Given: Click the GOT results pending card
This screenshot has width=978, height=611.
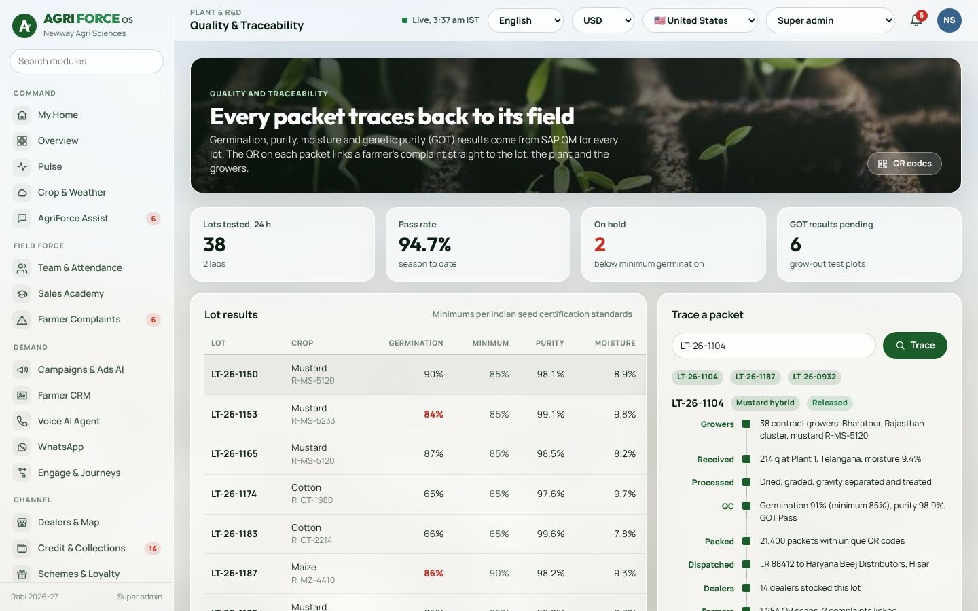Looking at the screenshot, I should [x=869, y=244].
